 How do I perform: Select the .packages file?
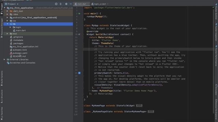point(18,43)
